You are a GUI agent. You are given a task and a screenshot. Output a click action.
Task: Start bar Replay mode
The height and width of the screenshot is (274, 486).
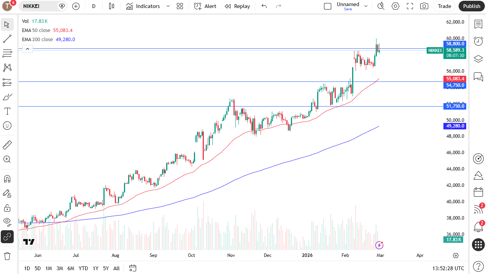237,6
